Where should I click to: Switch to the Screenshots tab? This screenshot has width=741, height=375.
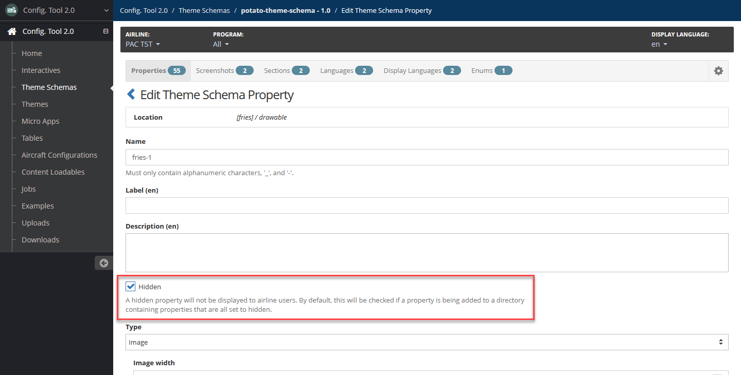click(224, 71)
